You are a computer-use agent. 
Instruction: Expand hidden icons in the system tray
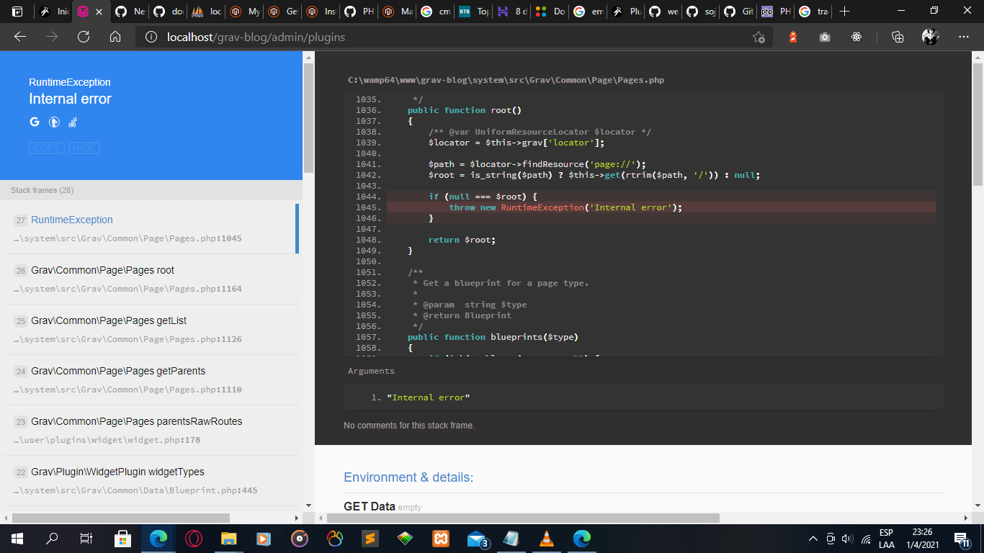pos(813,538)
